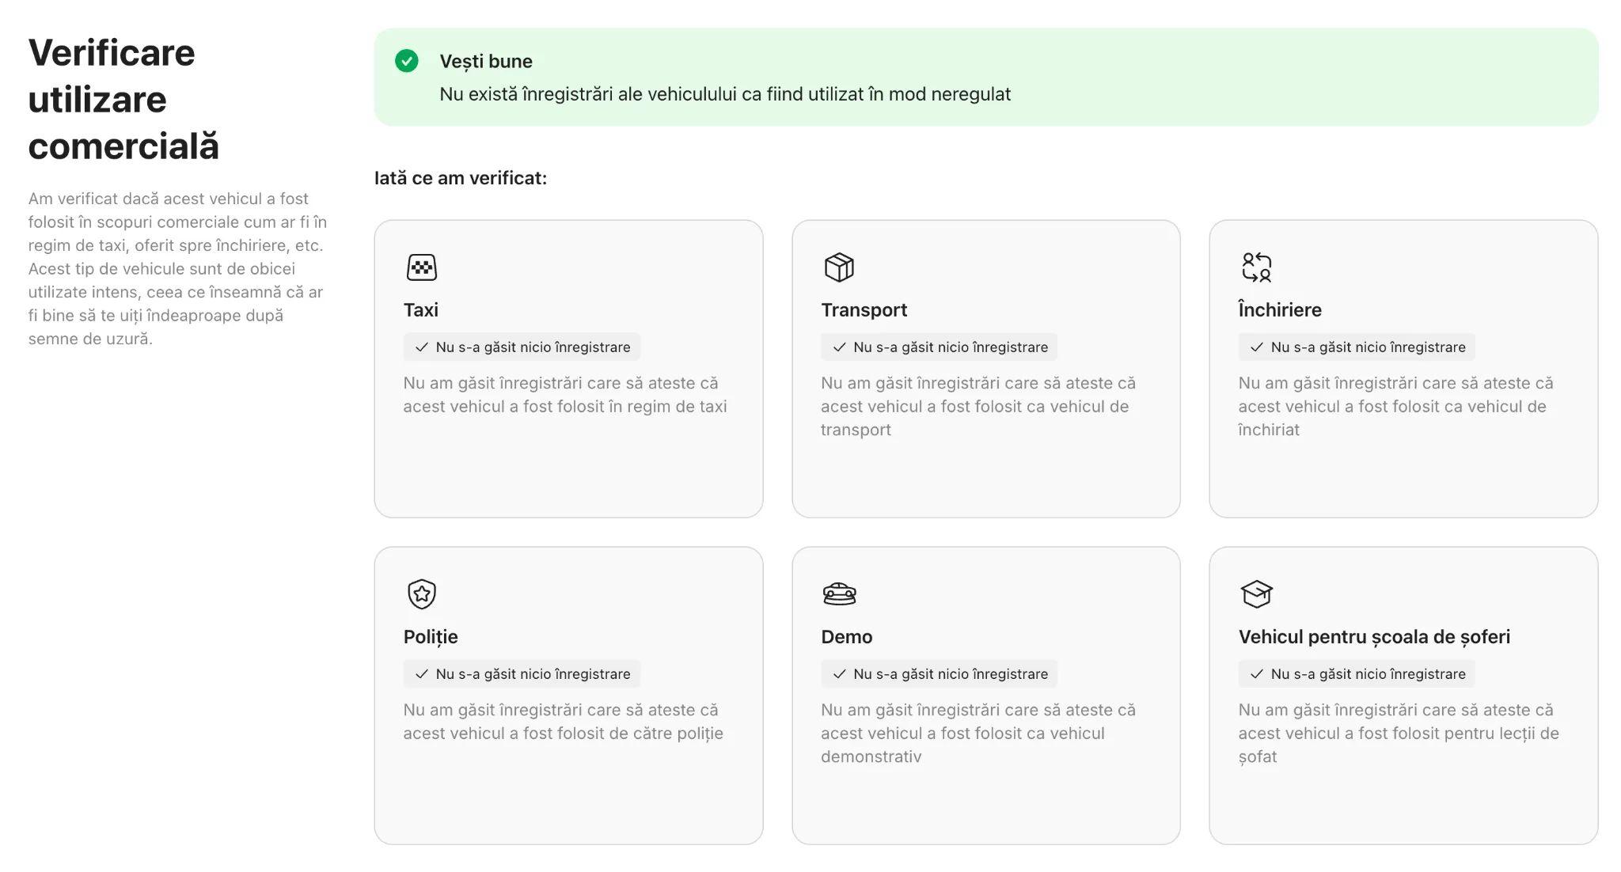Viewport: 1621px width, 872px height.
Task: Click the Poliție shield star icon
Action: 421,594
